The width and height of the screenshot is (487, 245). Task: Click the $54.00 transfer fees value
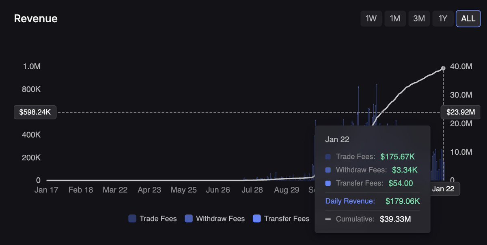401,183
